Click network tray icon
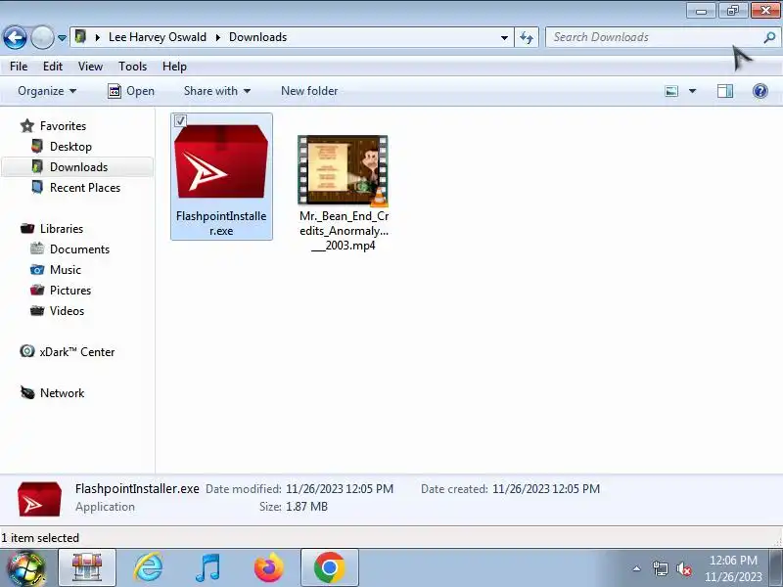 coord(660,568)
